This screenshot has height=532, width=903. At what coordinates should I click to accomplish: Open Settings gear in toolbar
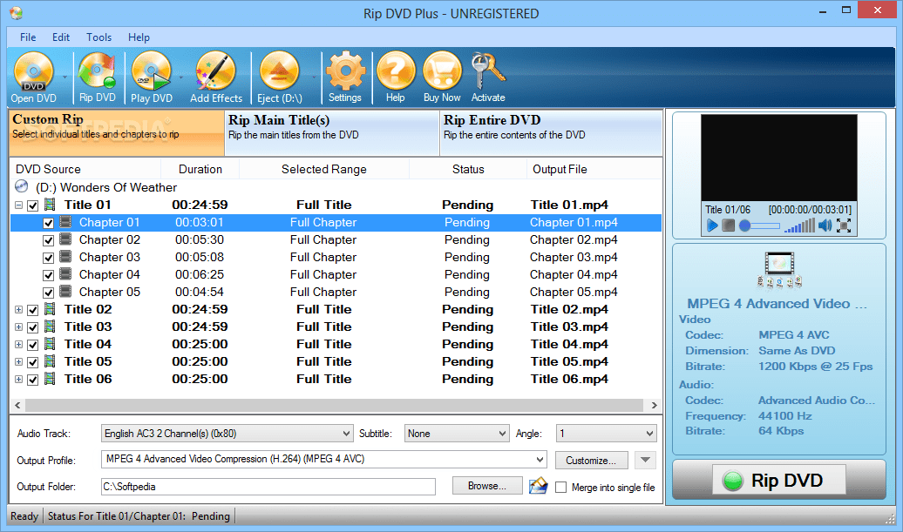(345, 77)
